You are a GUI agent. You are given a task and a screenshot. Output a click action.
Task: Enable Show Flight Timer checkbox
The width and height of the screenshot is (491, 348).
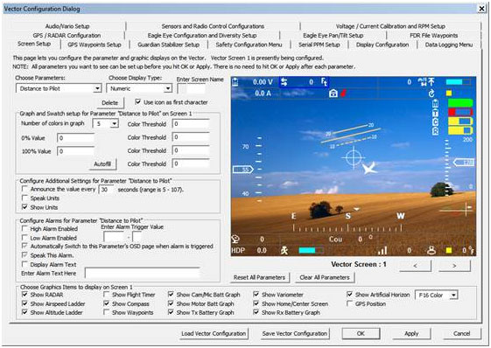click(x=107, y=294)
